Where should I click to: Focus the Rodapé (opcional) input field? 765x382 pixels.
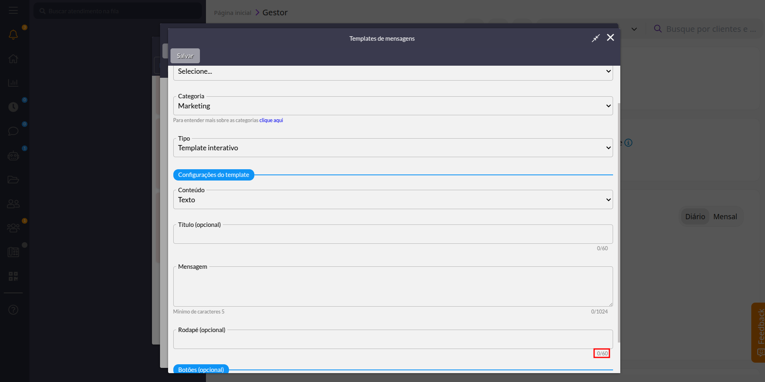coord(393,340)
